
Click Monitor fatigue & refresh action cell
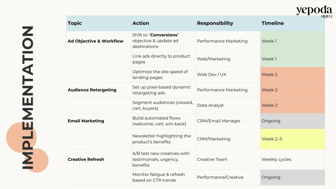tap(158, 177)
